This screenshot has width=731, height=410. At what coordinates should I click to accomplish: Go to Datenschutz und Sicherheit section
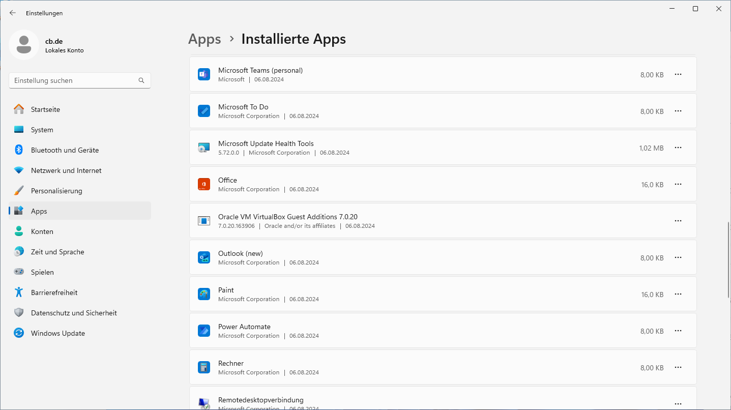[74, 313]
